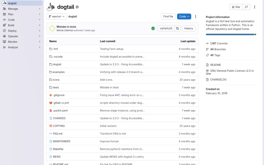Click the commit SHA cdfa9c23

(166, 28)
